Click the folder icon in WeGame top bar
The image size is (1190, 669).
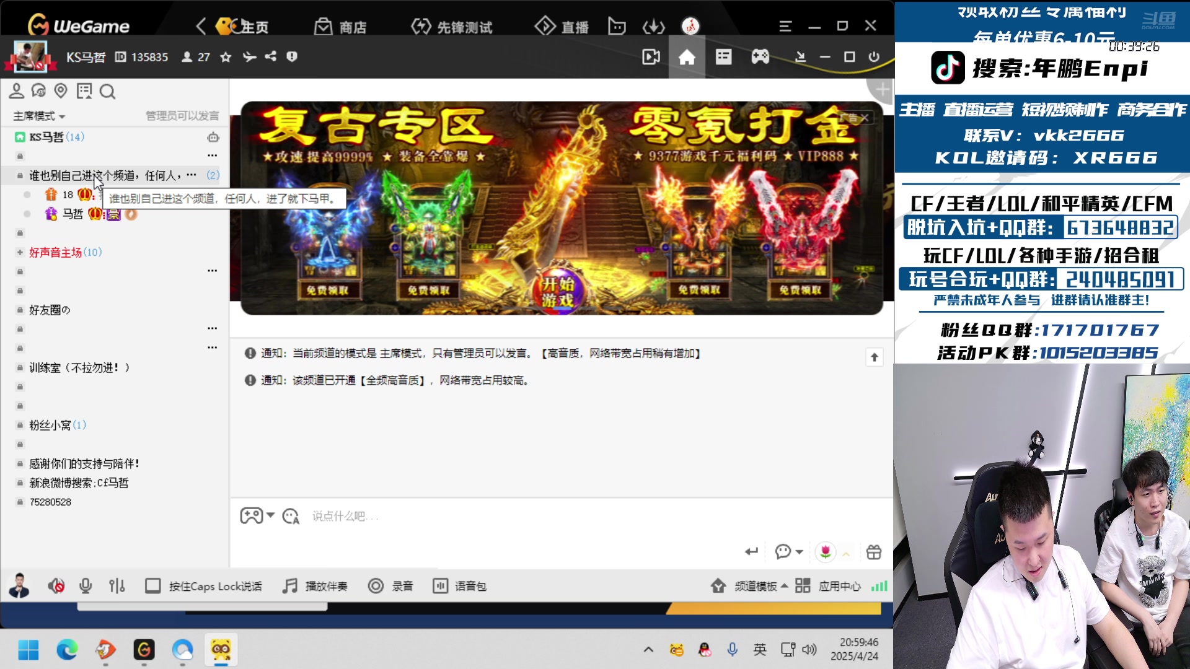[x=617, y=27]
